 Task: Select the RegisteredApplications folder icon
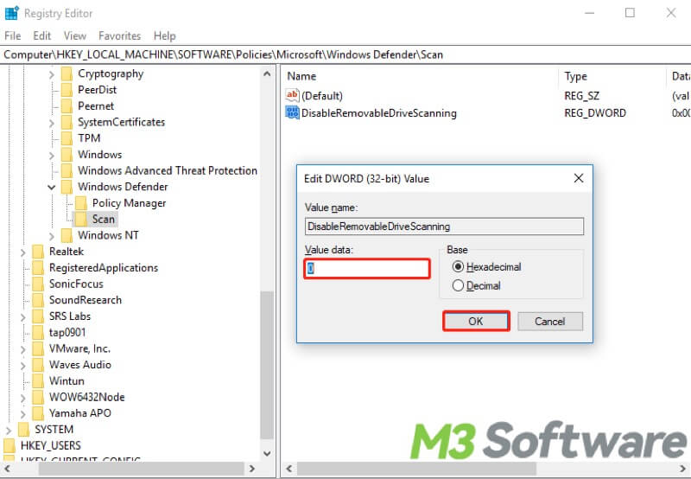point(38,268)
